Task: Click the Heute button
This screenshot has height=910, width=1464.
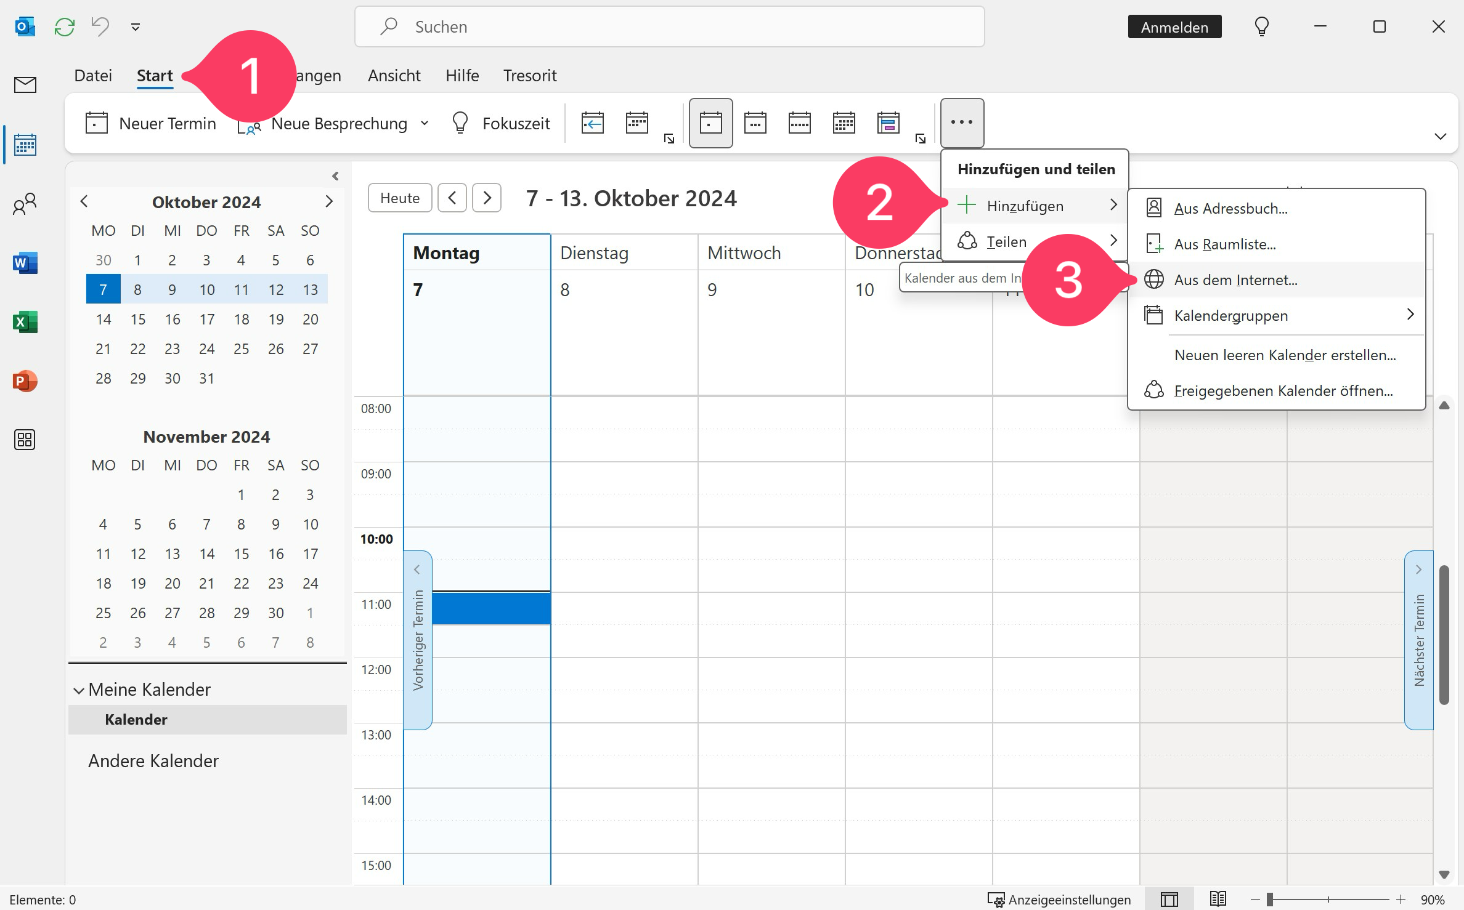Action: 399,198
